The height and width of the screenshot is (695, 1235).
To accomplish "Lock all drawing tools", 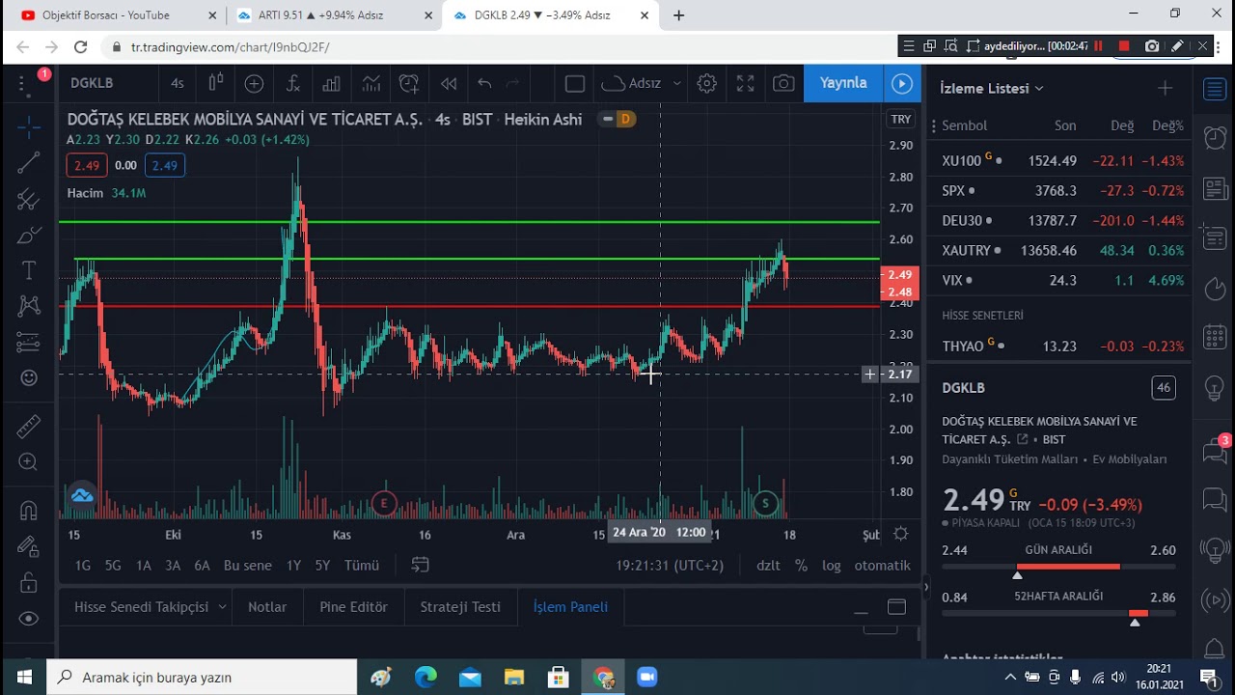I will tap(29, 582).
